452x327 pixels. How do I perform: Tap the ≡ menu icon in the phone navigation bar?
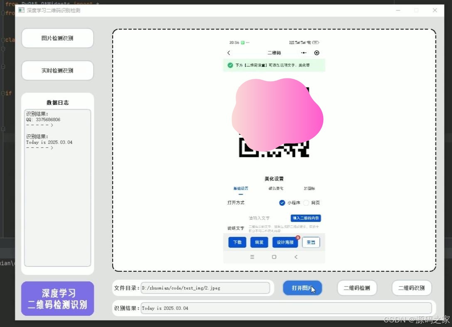[252, 257]
